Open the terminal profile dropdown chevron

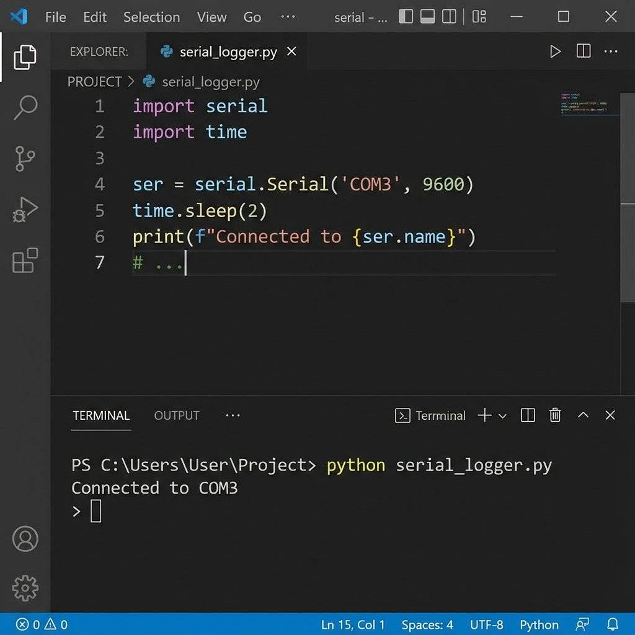[x=504, y=415]
